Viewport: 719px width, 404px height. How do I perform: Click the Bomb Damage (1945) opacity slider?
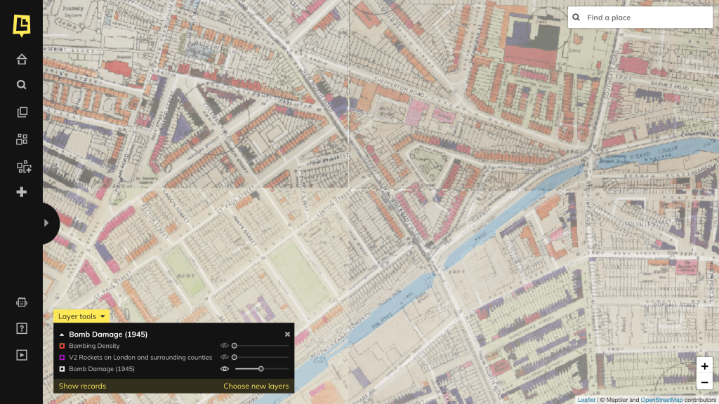[261, 369]
